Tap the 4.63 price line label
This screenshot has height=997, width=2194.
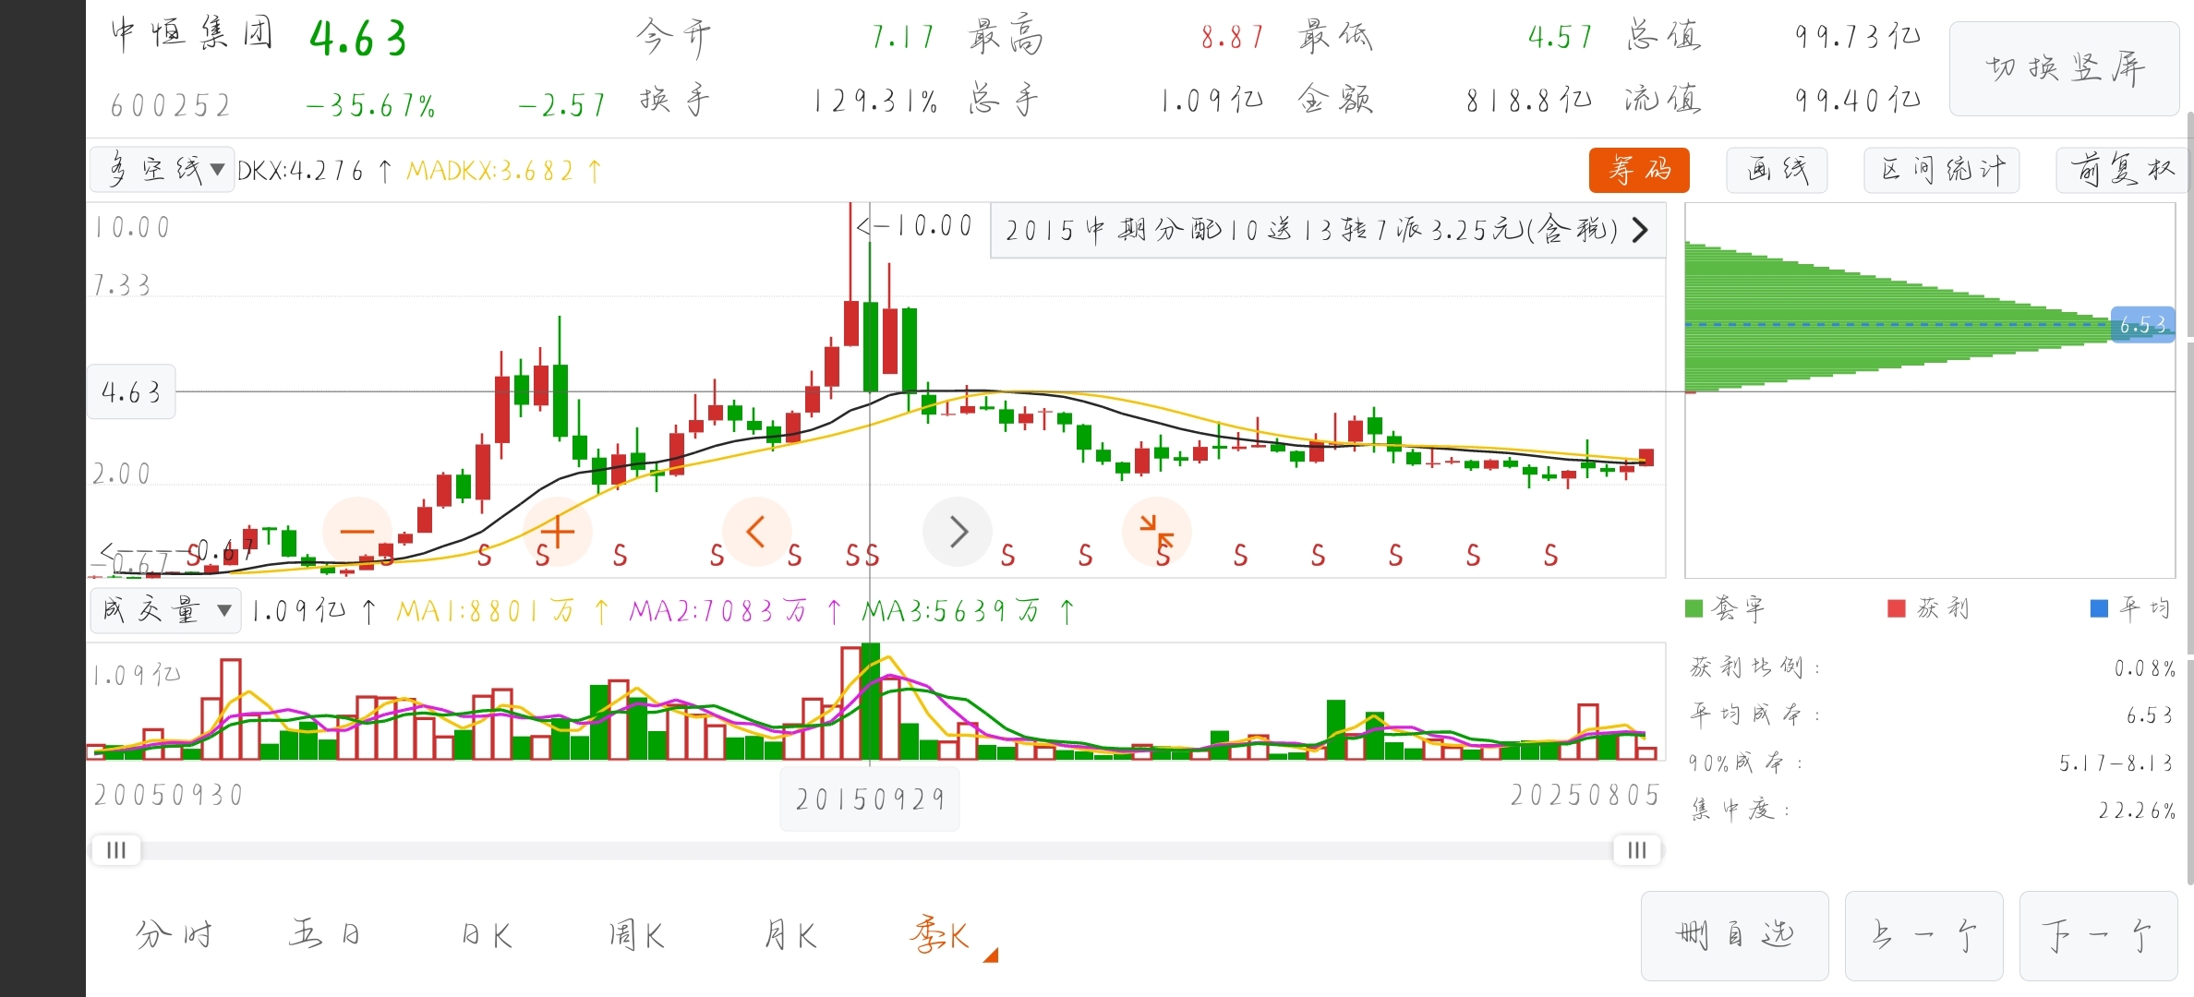[131, 392]
